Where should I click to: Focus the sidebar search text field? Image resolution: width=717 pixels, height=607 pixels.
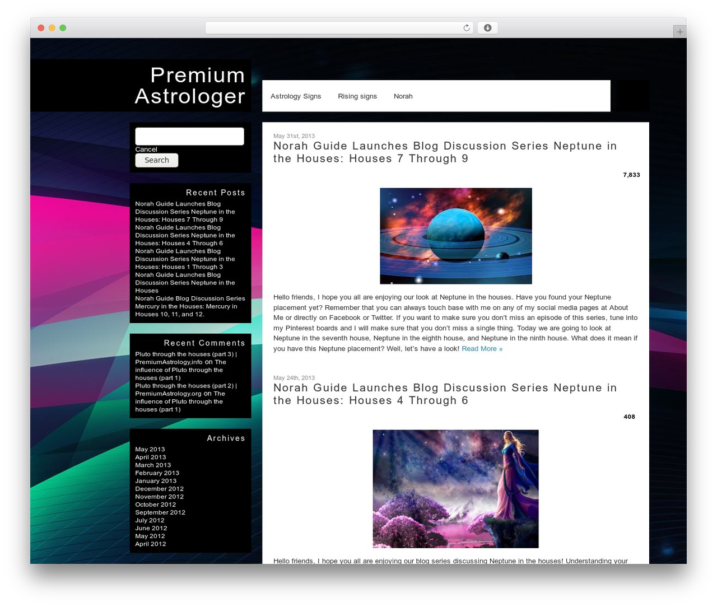click(x=189, y=137)
